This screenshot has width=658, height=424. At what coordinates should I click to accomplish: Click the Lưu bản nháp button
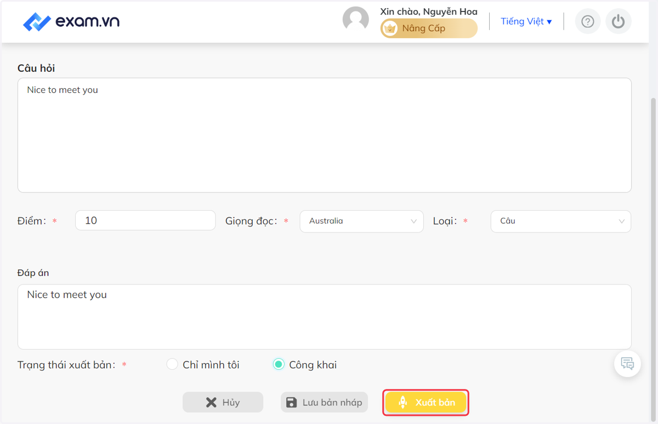pos(325,403)
